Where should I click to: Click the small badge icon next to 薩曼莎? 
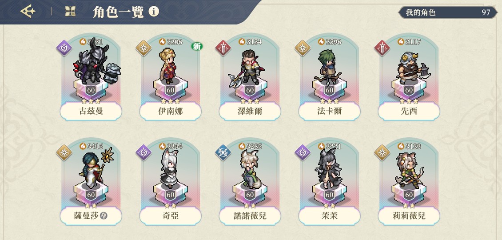(x=104, y=216)
